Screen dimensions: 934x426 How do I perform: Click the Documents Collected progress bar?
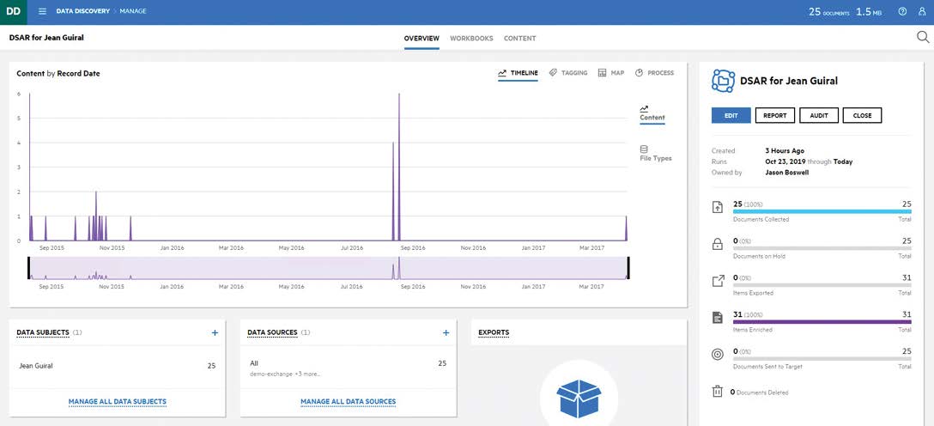pos(822,211)
